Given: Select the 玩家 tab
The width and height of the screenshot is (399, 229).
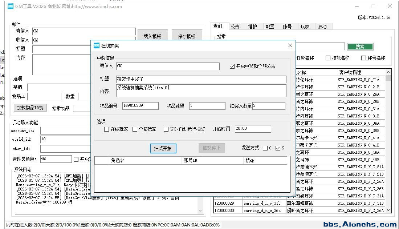Looking at the screenshot, I should (305, 27).
